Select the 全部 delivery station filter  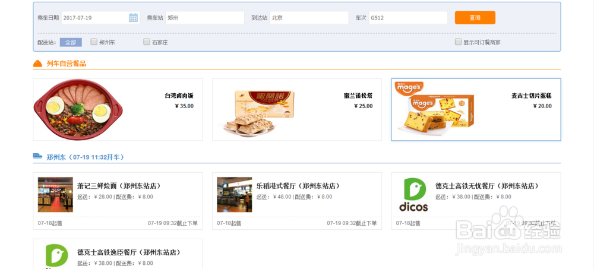71,42
